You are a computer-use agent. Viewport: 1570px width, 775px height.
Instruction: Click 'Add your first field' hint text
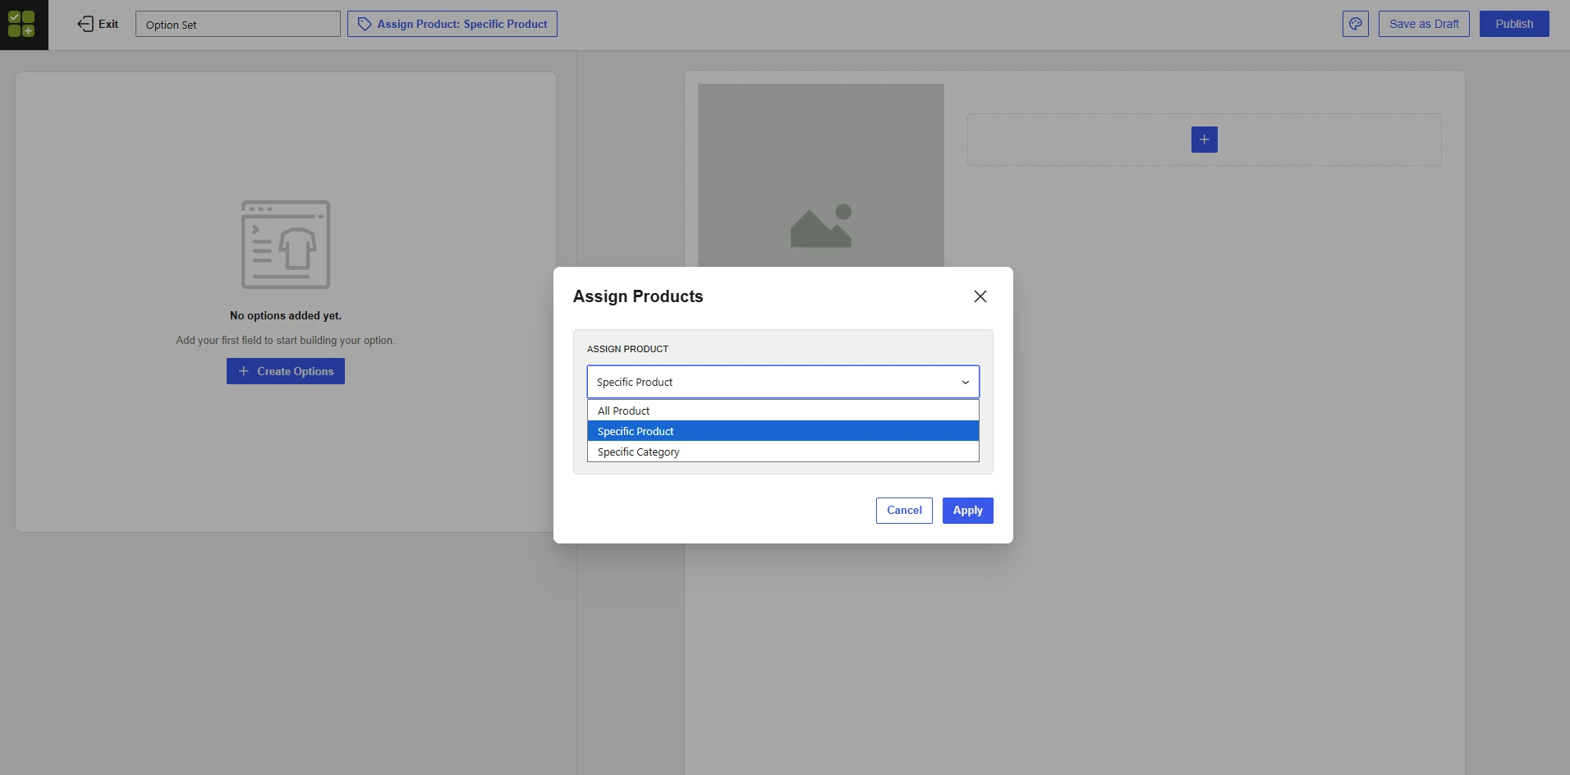pos(285,340)
